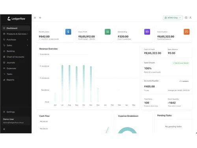
Task: Click the Month over Month badge
Action: click(181, 63)
